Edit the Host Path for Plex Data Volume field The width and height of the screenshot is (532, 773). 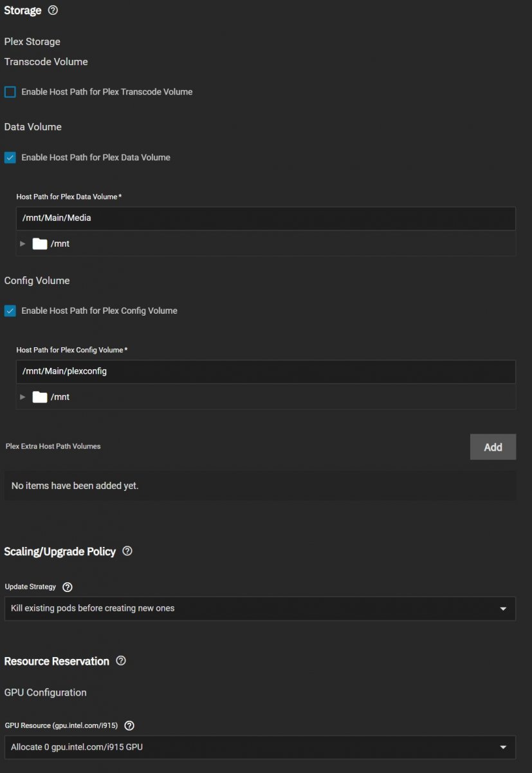pos(266,218)
